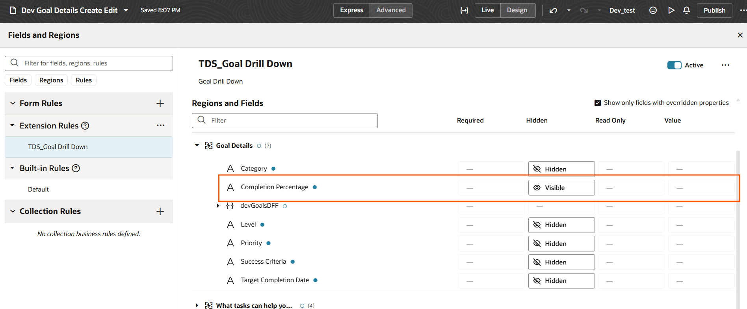Open the notifications bell

coord(686,10)
